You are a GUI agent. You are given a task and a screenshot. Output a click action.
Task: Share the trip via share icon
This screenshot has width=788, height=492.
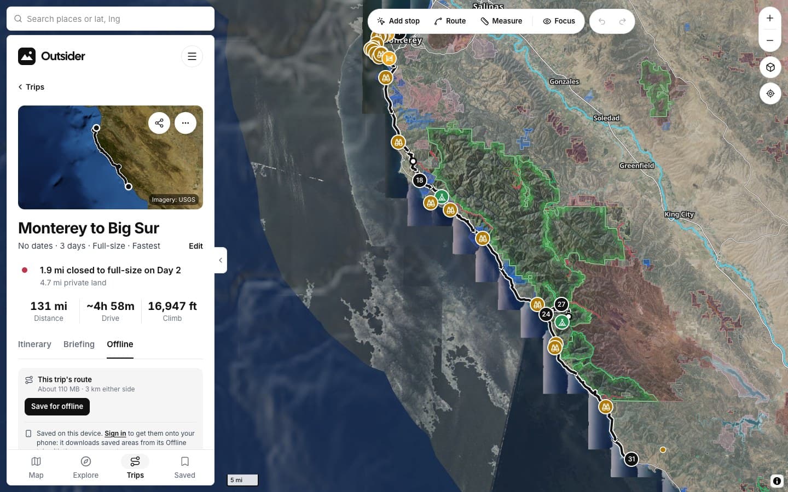coord(159,123)
